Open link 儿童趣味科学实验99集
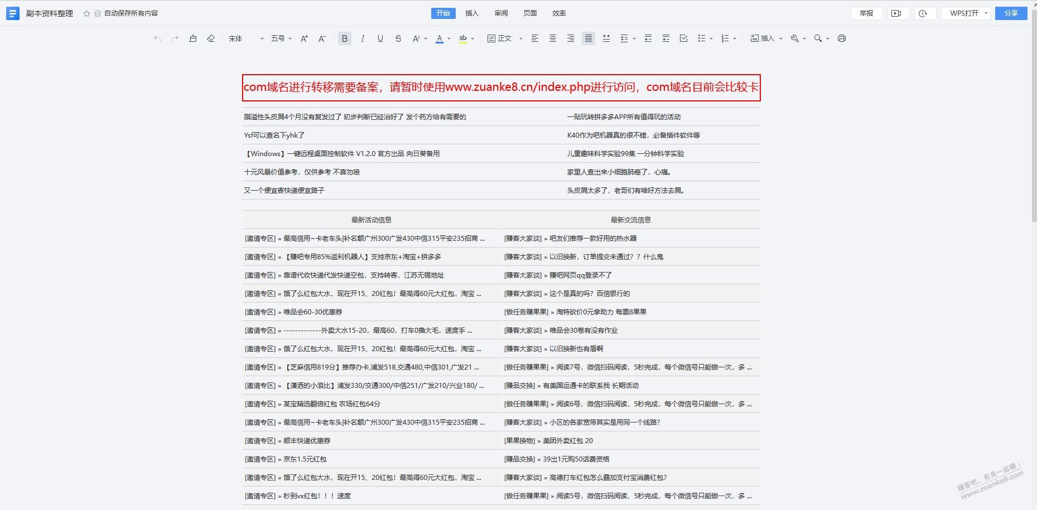1037x510 pixels. pos(625,154)
